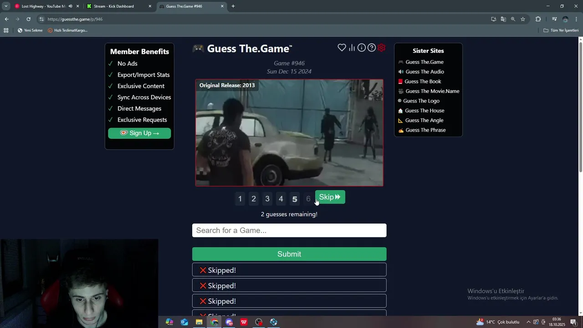Click the install app icon in address bar
This screenshot has width=583, height=328.
click(x=493, y=19)
